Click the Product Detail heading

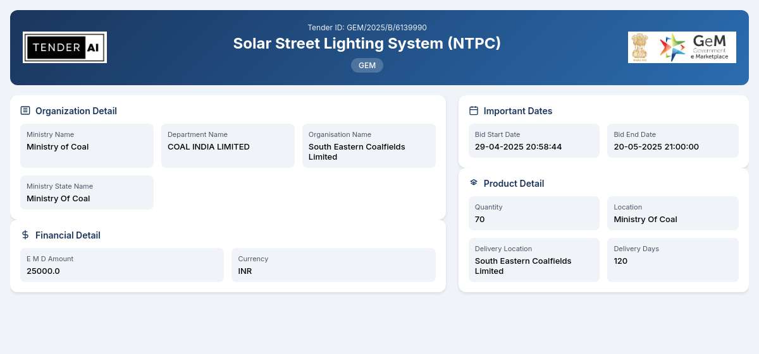pos(514,184)
